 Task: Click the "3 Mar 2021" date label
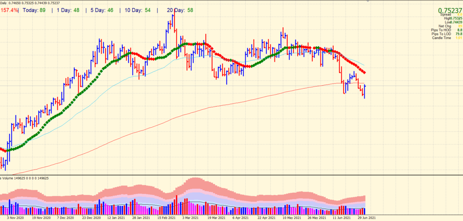[x=190, y=218]
